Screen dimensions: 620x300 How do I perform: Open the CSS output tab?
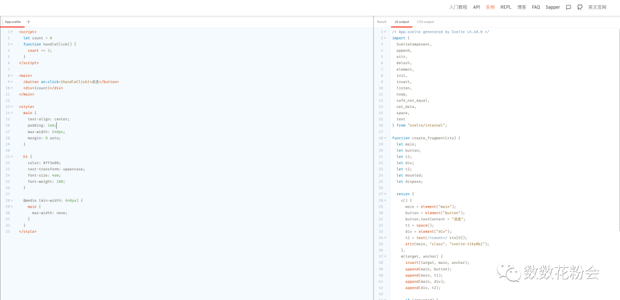coord(425,22)
